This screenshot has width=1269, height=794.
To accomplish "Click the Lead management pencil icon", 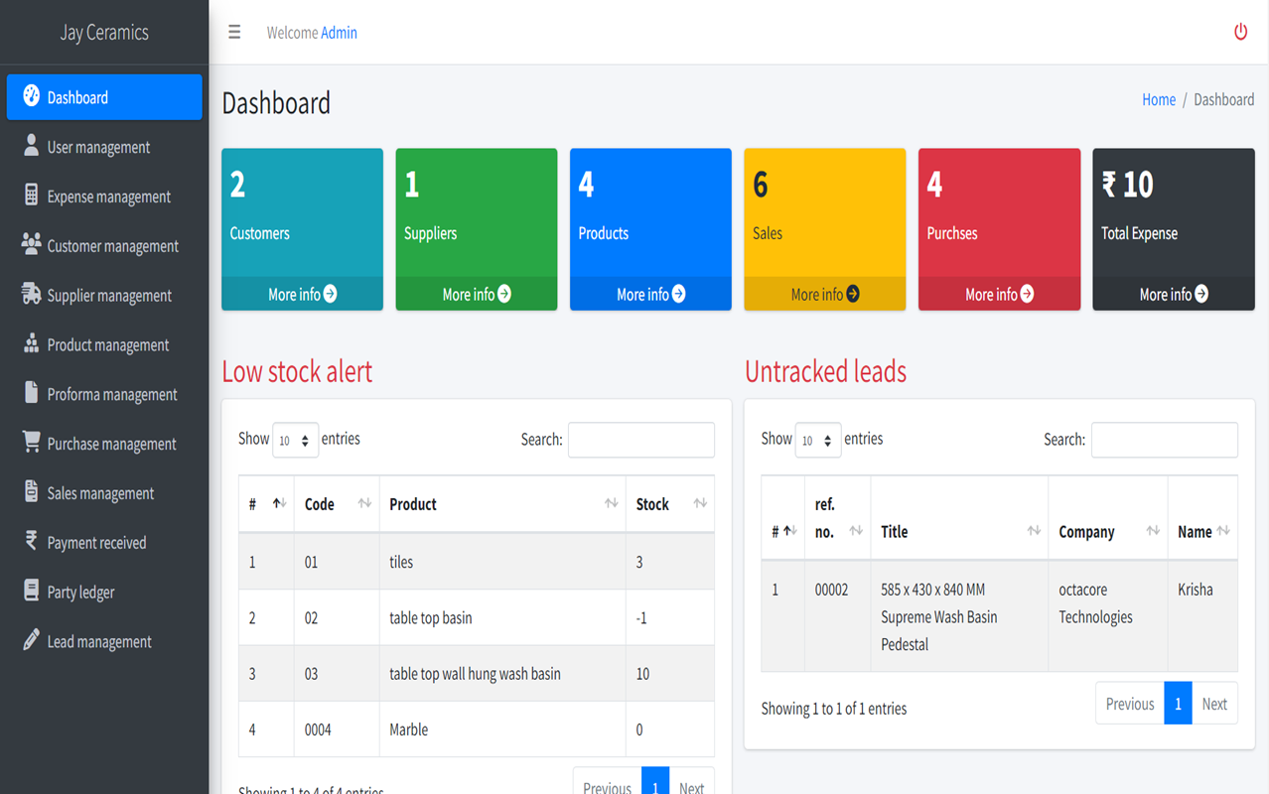I will (31, 641).
